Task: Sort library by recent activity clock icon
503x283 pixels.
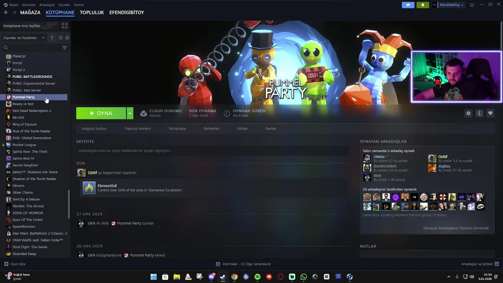Action: tap(61, 38)
